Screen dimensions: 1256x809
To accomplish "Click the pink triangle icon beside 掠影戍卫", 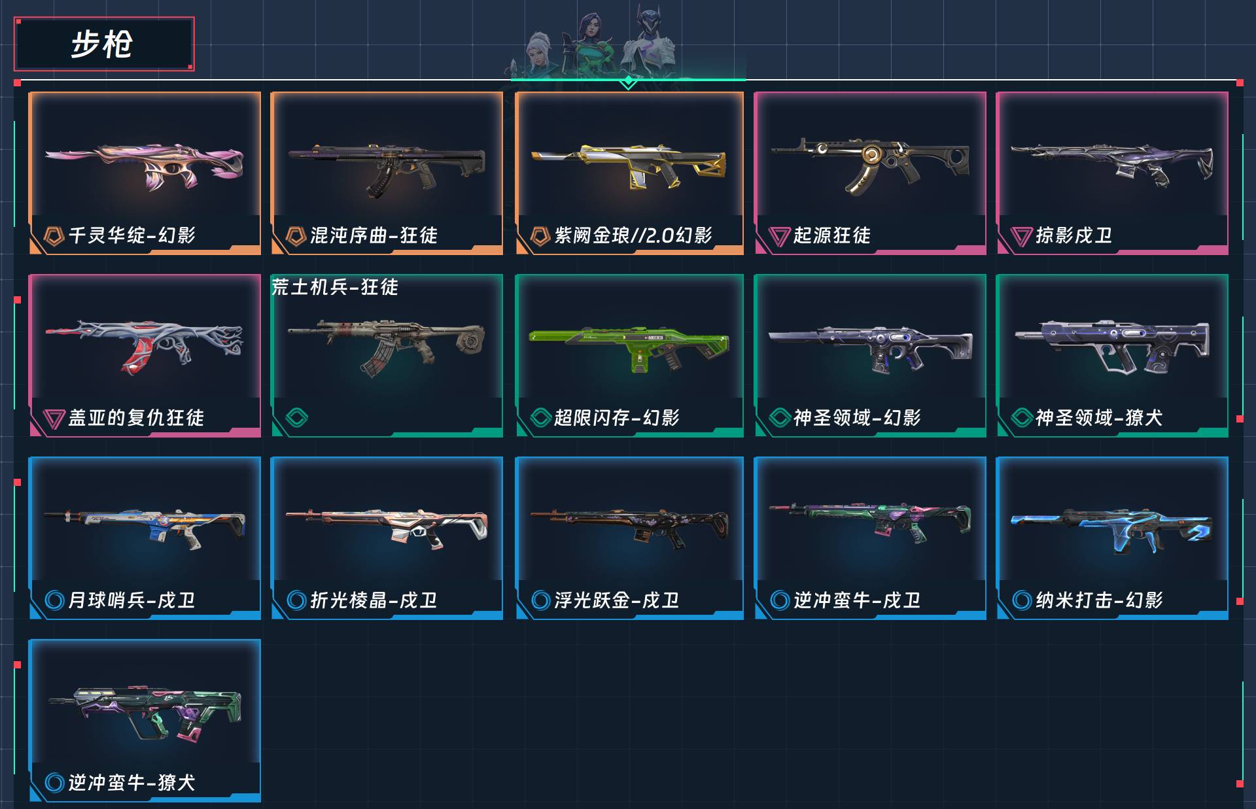I will tap(1021, 236).
